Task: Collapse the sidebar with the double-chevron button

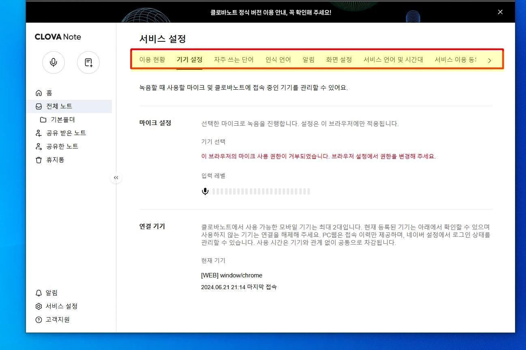Action: 116,178
